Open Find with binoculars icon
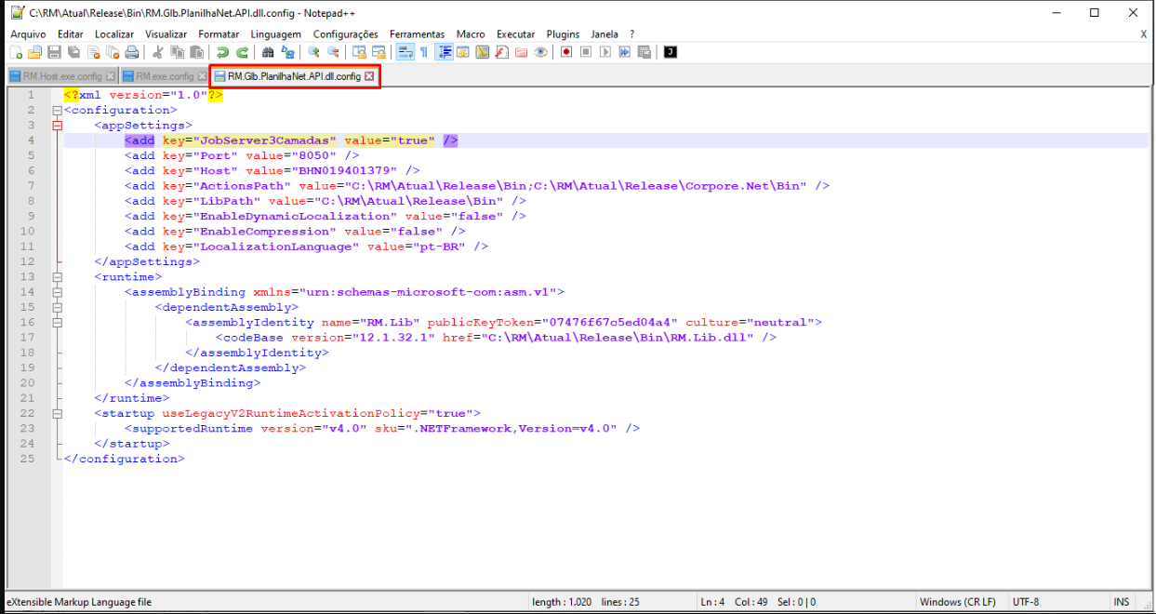Image resolution: width=1156 pixels, height=614 pixels. 268,52
